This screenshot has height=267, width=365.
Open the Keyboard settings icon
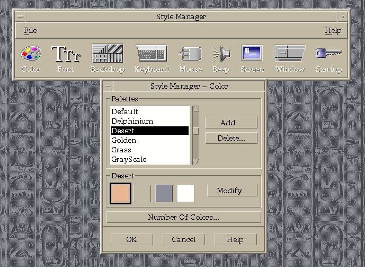pos(152,54)
